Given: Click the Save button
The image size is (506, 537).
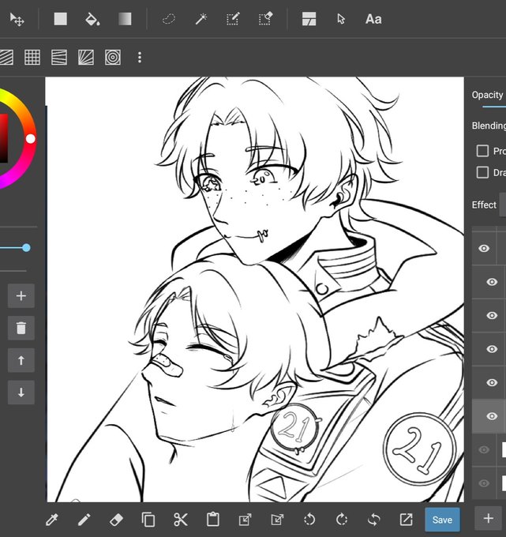Looking at the screenshot, I should [442, 520].
